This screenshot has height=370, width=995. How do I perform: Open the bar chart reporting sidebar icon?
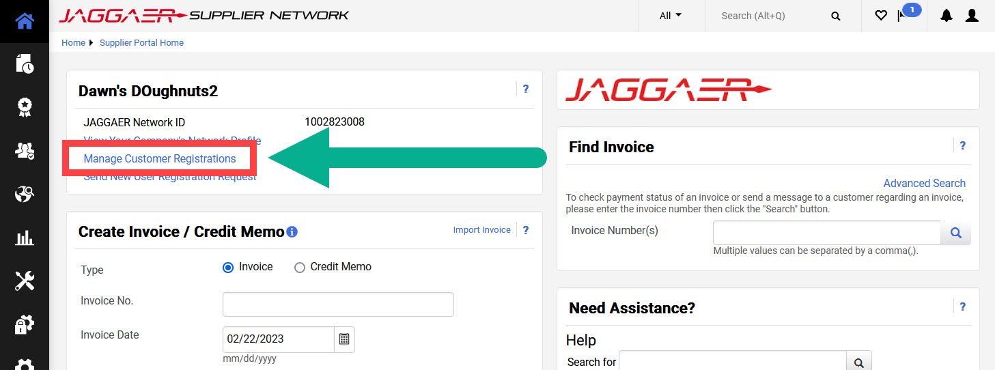click(25, 238)
